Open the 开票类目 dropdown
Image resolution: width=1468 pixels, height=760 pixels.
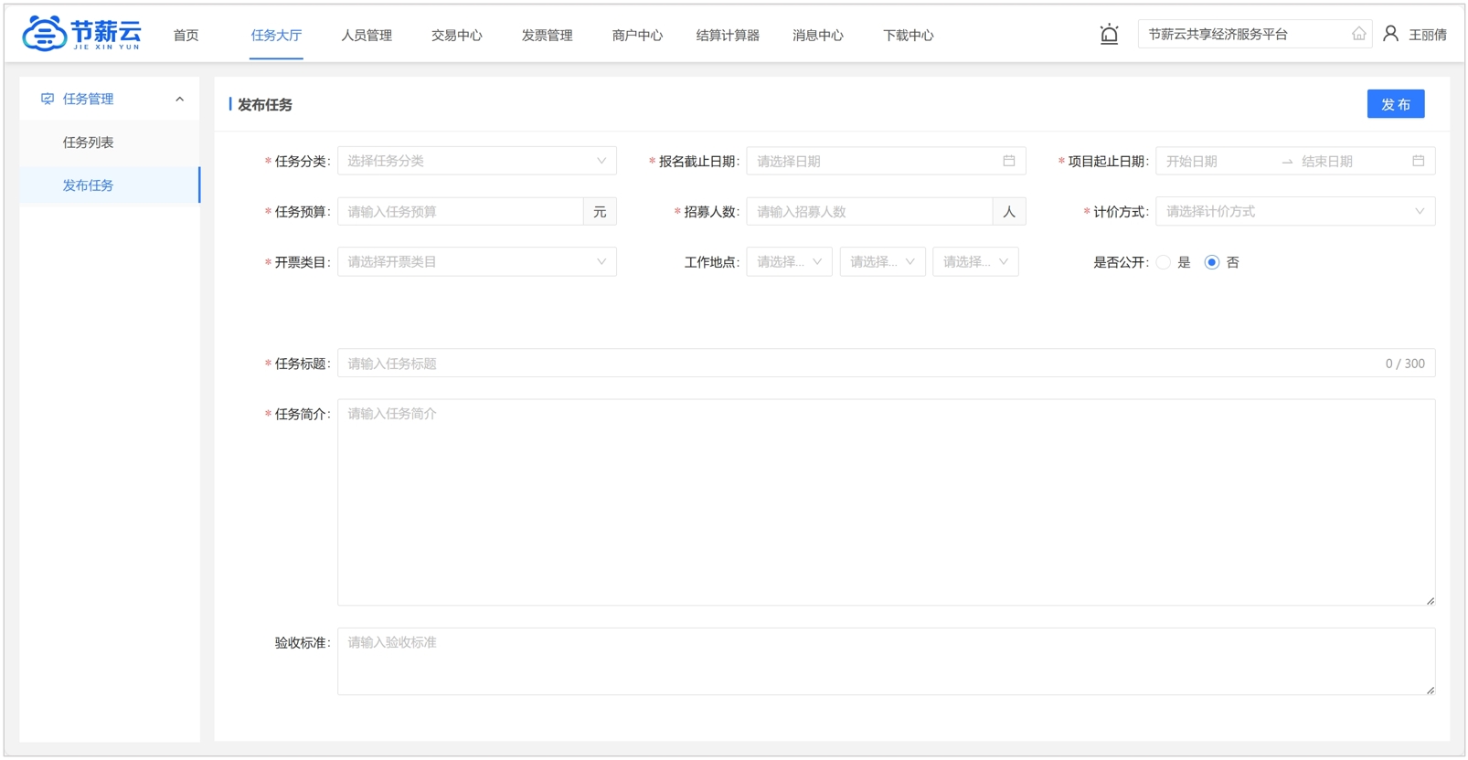pos(476,262)
